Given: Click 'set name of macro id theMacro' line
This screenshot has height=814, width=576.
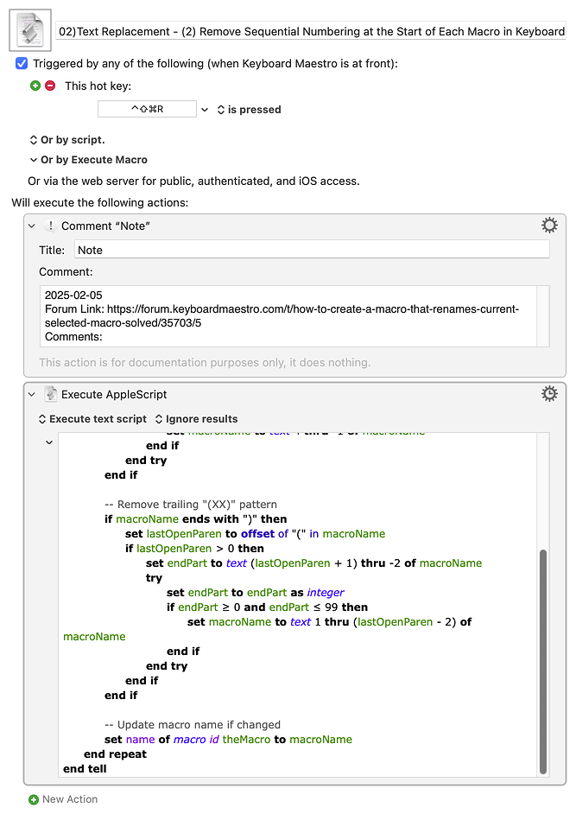Looking at the screenshot, I should coord(228,739).
